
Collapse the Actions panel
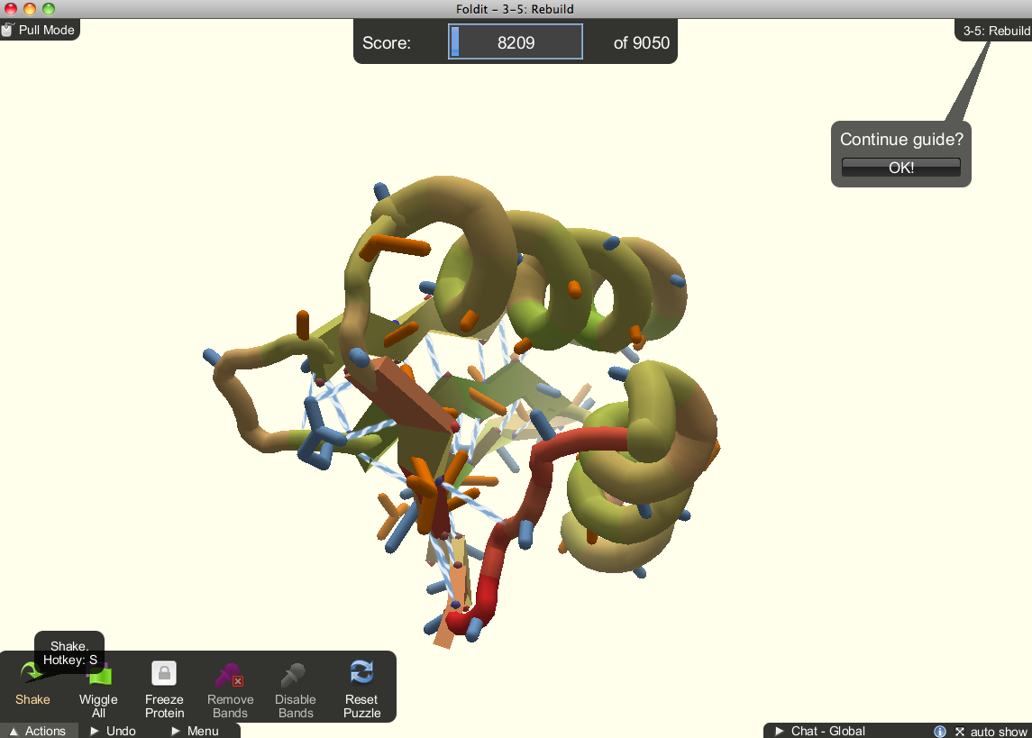38,731
